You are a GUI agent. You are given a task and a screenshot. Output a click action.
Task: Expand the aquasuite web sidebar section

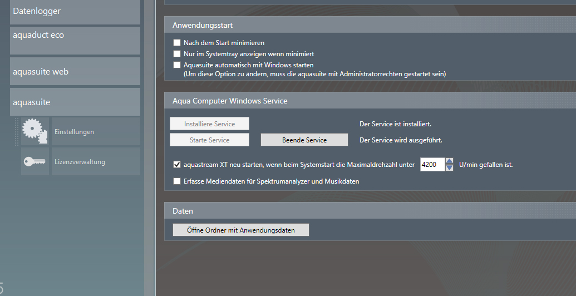(75, 72)
